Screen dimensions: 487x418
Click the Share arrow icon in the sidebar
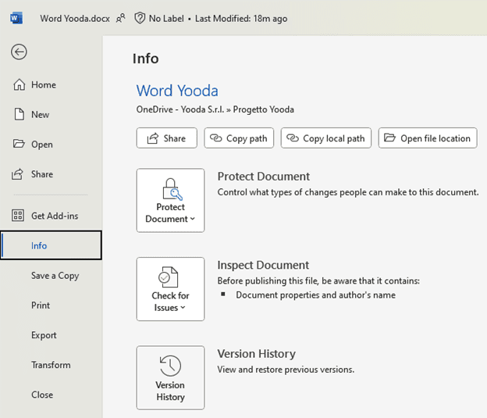pyautogui.click(x=17, y=174)
